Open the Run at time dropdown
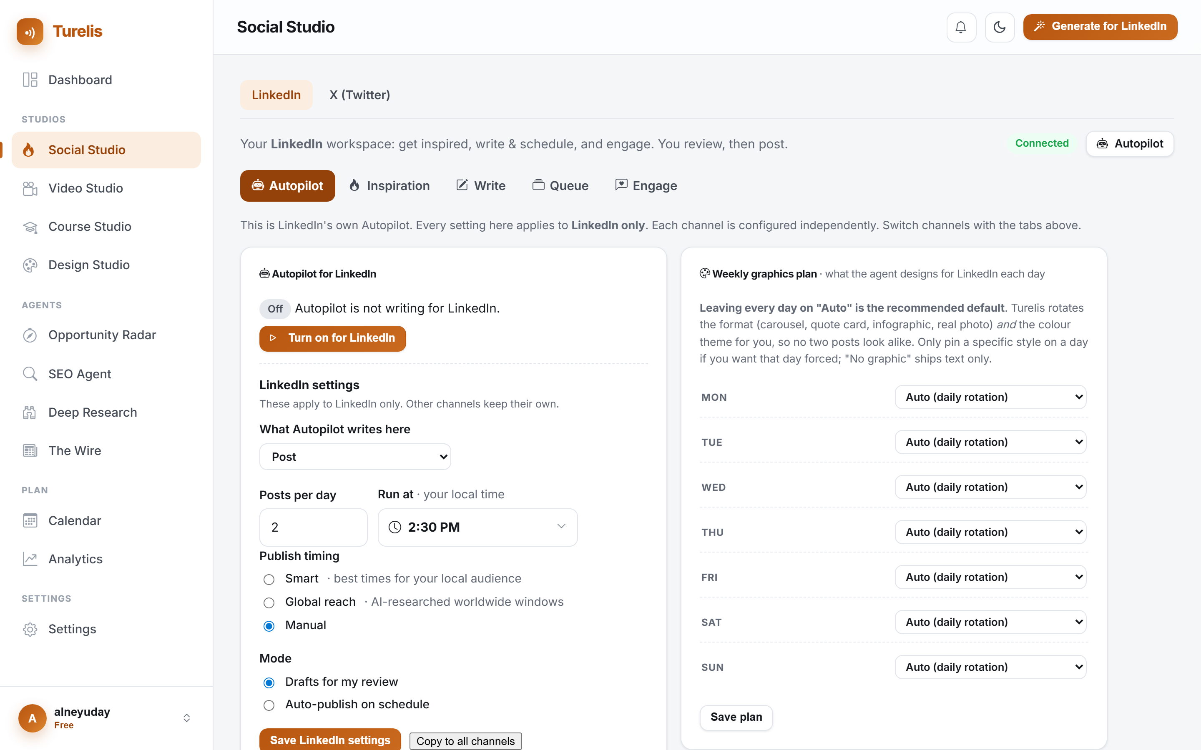 tap(477, 527)
